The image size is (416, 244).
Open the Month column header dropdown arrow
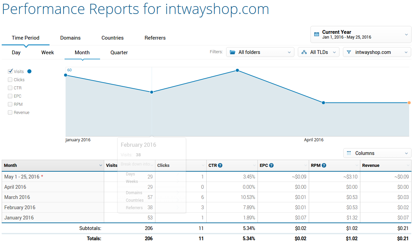[100, 166]
